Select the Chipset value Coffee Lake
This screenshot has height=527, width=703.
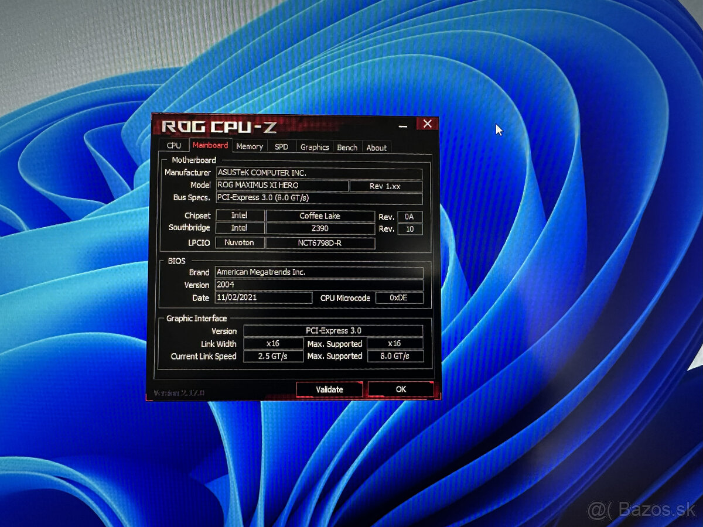coord(319,215)
